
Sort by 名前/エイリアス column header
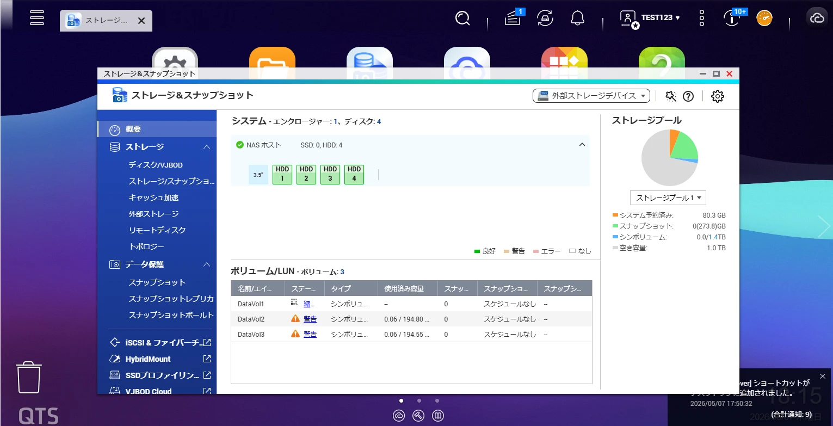click(x=258, y=288)
